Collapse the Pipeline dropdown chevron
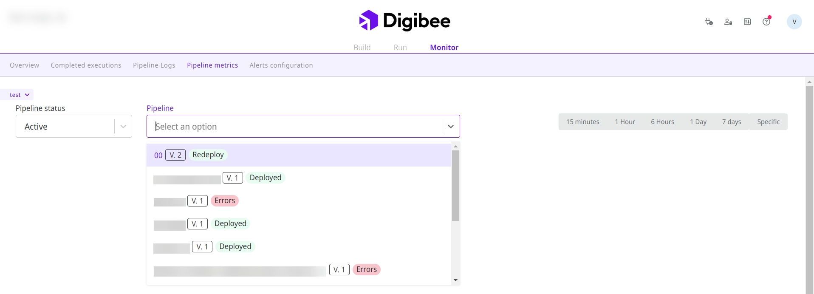 pos(451,127)
